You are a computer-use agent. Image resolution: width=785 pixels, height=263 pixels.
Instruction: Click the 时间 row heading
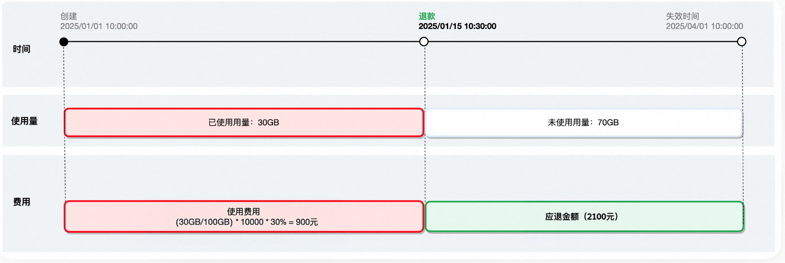pyautogui.click(x=21, y=49)
